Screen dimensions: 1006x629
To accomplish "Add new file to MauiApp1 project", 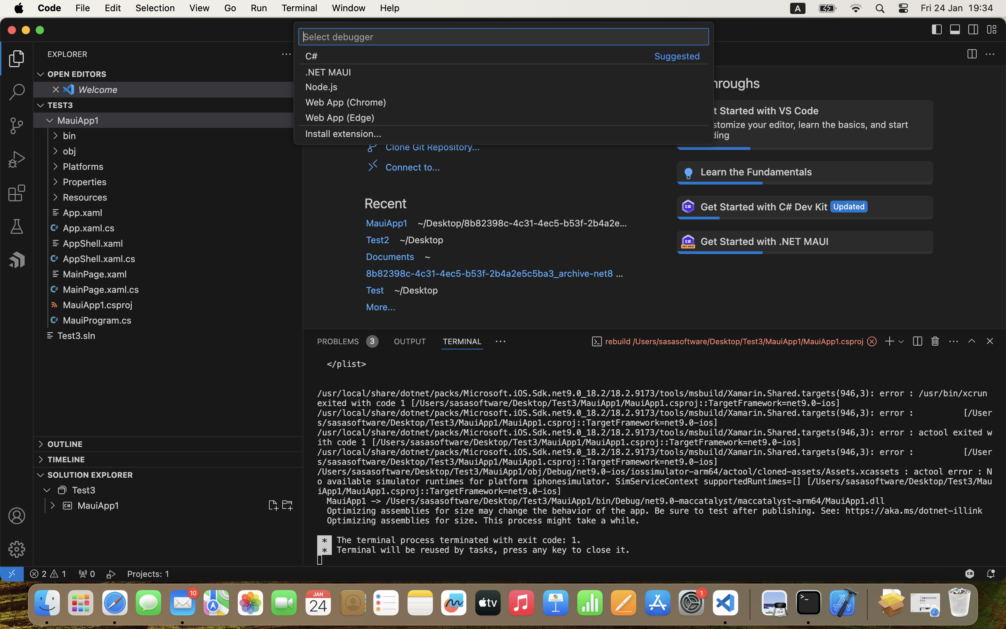I will pyautogui.click(x=273, y=505).
